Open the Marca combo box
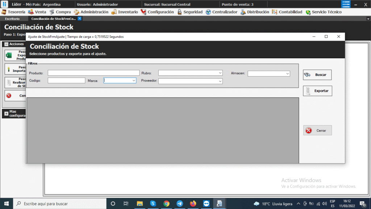The width and height of the screenshot is (371, 209). point(134,81)
